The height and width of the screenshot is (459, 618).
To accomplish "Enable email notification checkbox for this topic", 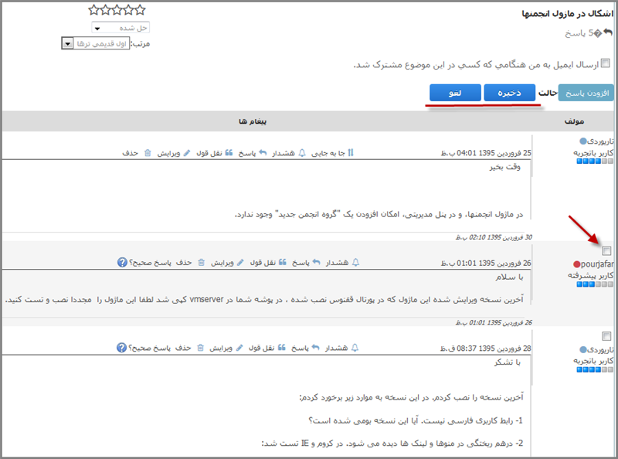I will pyautogui.click(x=606, y=63).
